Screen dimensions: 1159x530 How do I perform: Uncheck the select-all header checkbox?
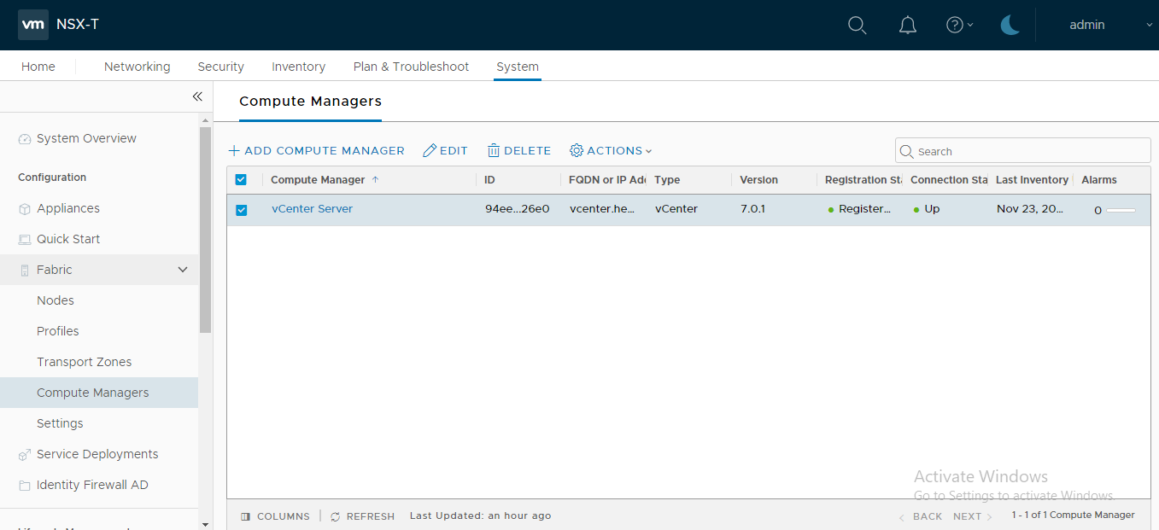click(x=241, y=179)
